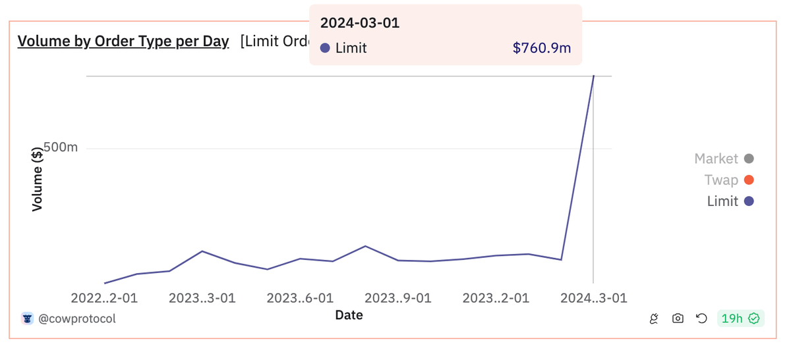Click the 500m y-axis tick label
The height and width of the screenshot is (352, 791).
[x=61, y=147]
